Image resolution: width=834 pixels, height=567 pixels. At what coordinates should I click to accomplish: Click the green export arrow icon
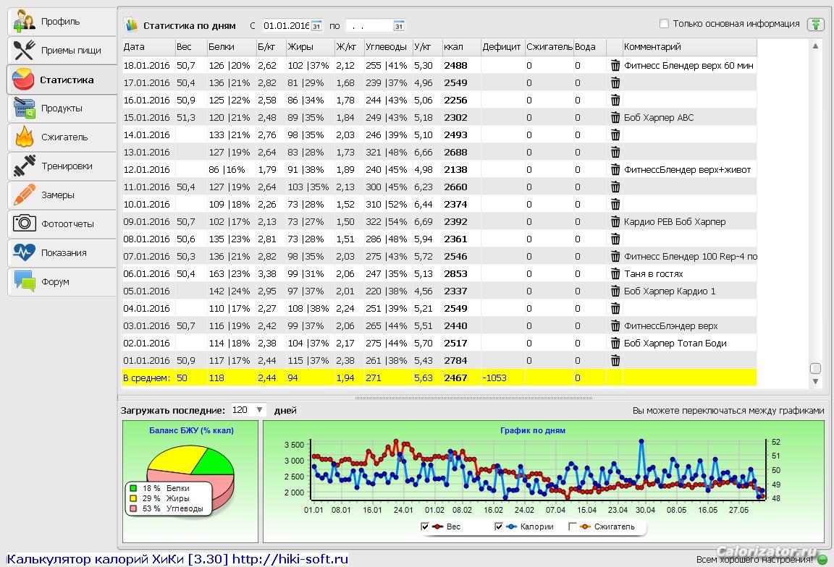pyautogui.click(x=815, y=25)
